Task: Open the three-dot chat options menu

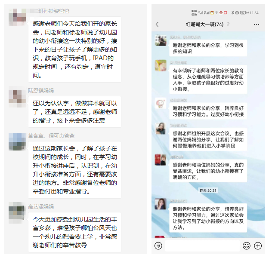Action: click(x=257, y=25)
